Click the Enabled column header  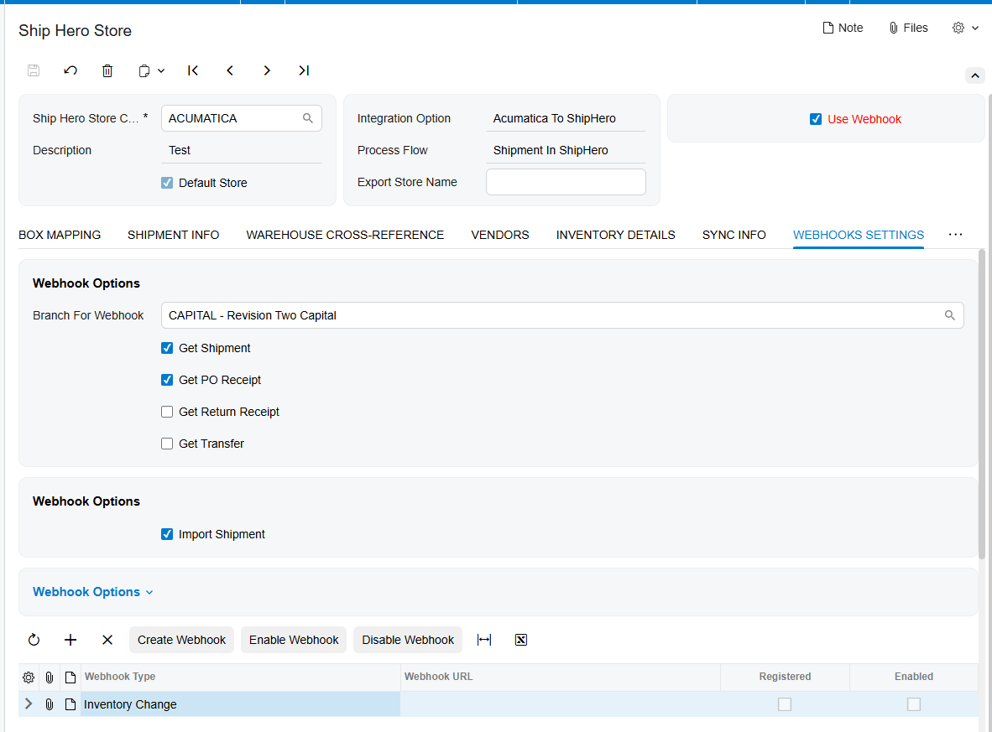click(x=914, y=677)
